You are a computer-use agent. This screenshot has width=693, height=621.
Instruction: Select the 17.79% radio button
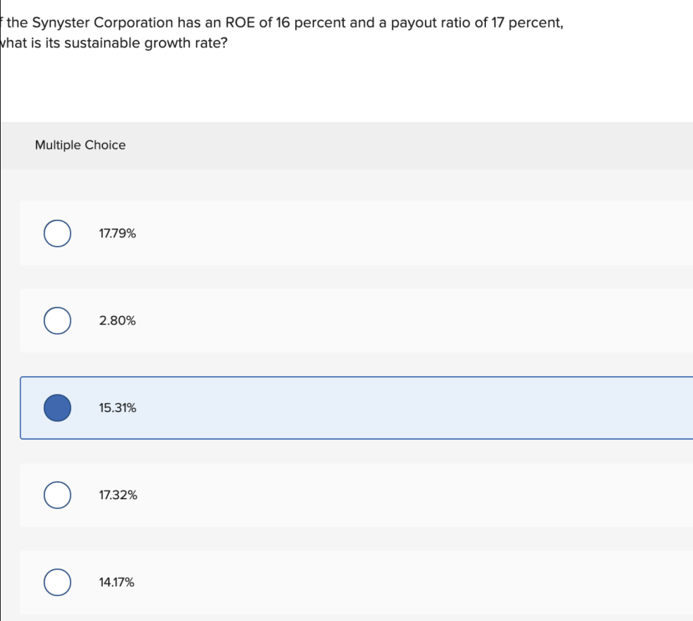click(x=58, y=233)
